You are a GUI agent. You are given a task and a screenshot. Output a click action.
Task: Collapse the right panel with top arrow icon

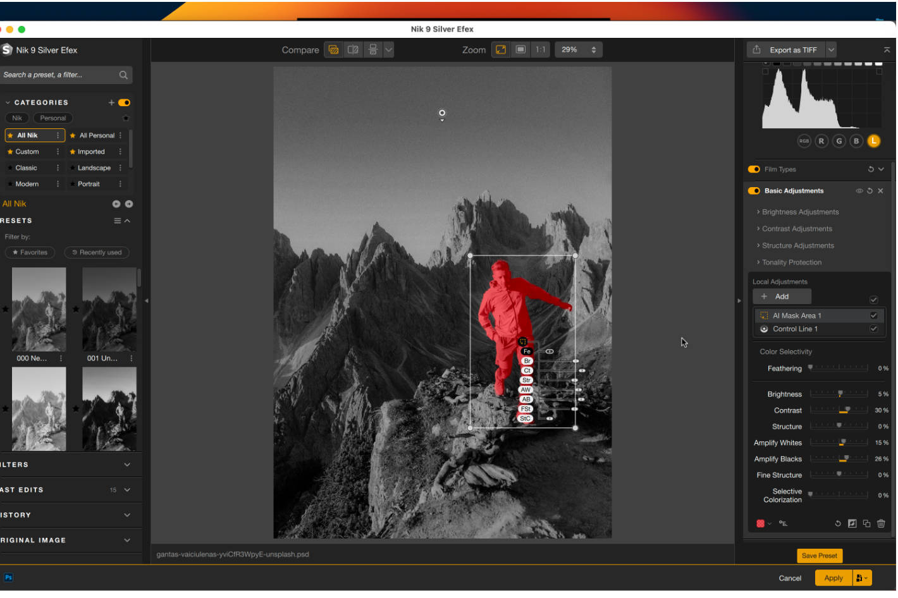pos(888,50)
